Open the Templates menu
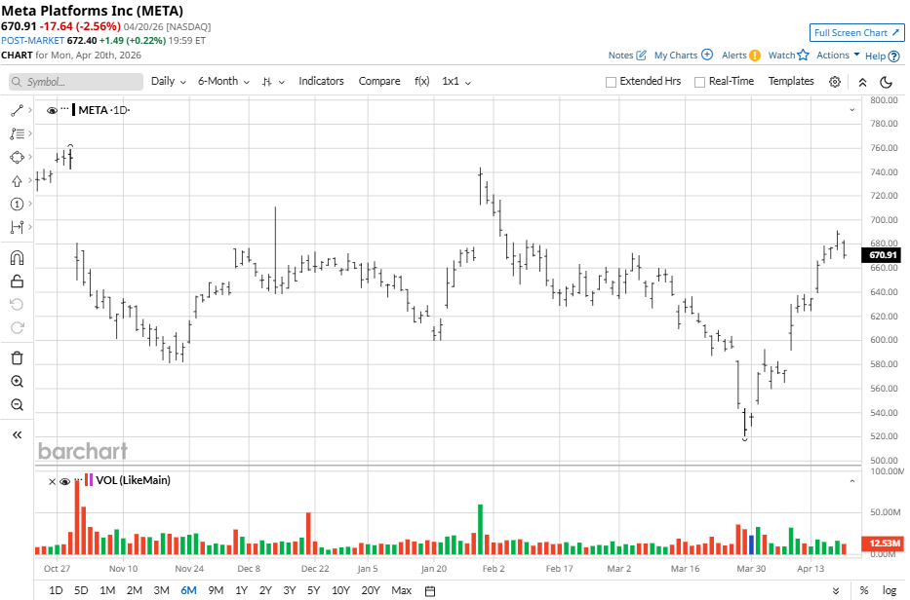This screenshot has height=600, width=910. coord(791,81)
